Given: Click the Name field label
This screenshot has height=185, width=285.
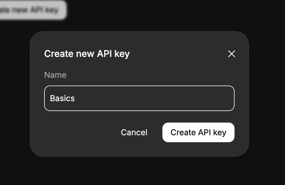Looking at the screenshot, I should (x=55, y=75).
